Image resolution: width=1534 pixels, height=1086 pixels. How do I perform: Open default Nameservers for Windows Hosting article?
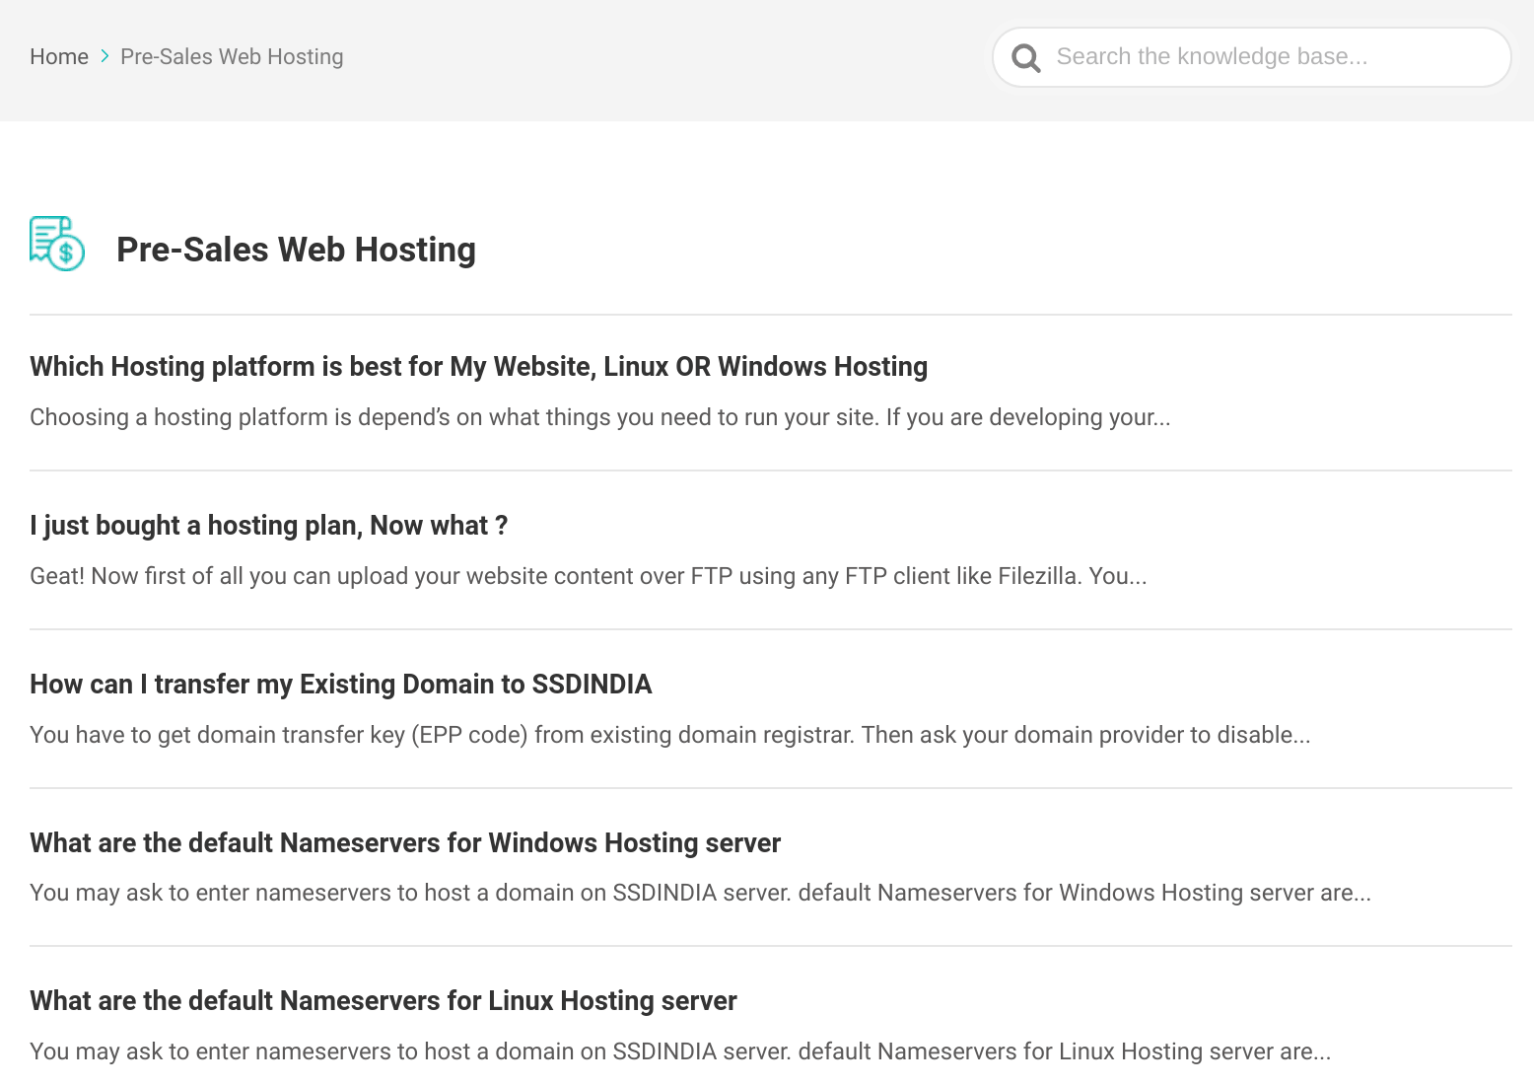tap(405, 843)
